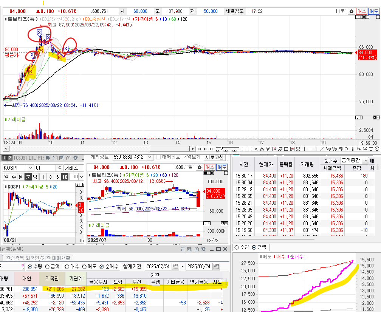Image resolution: width=381 pixels, height=312 pixels.
Task: Click the main chart horizontal scrollbar left arrow
Action: 6,148
